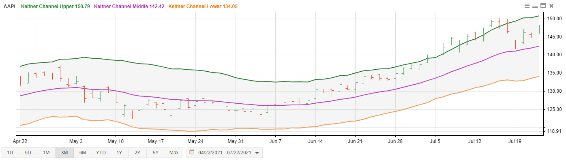Switch to the 6M range
This screenshot has width=566, height=160.
[x=83, y=153]
